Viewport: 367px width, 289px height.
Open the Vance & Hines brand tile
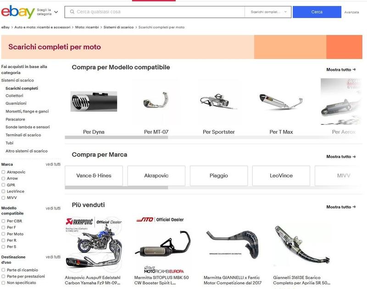click(94, 176)
